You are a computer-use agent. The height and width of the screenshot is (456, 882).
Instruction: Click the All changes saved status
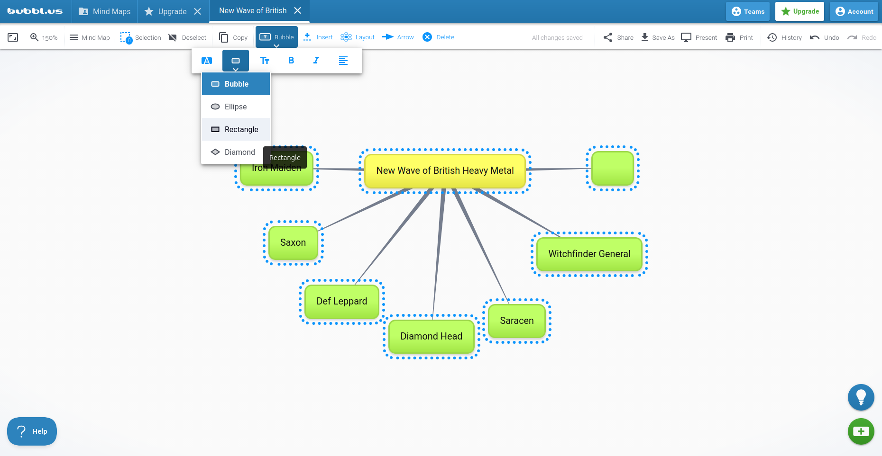[x=557, y=37]
